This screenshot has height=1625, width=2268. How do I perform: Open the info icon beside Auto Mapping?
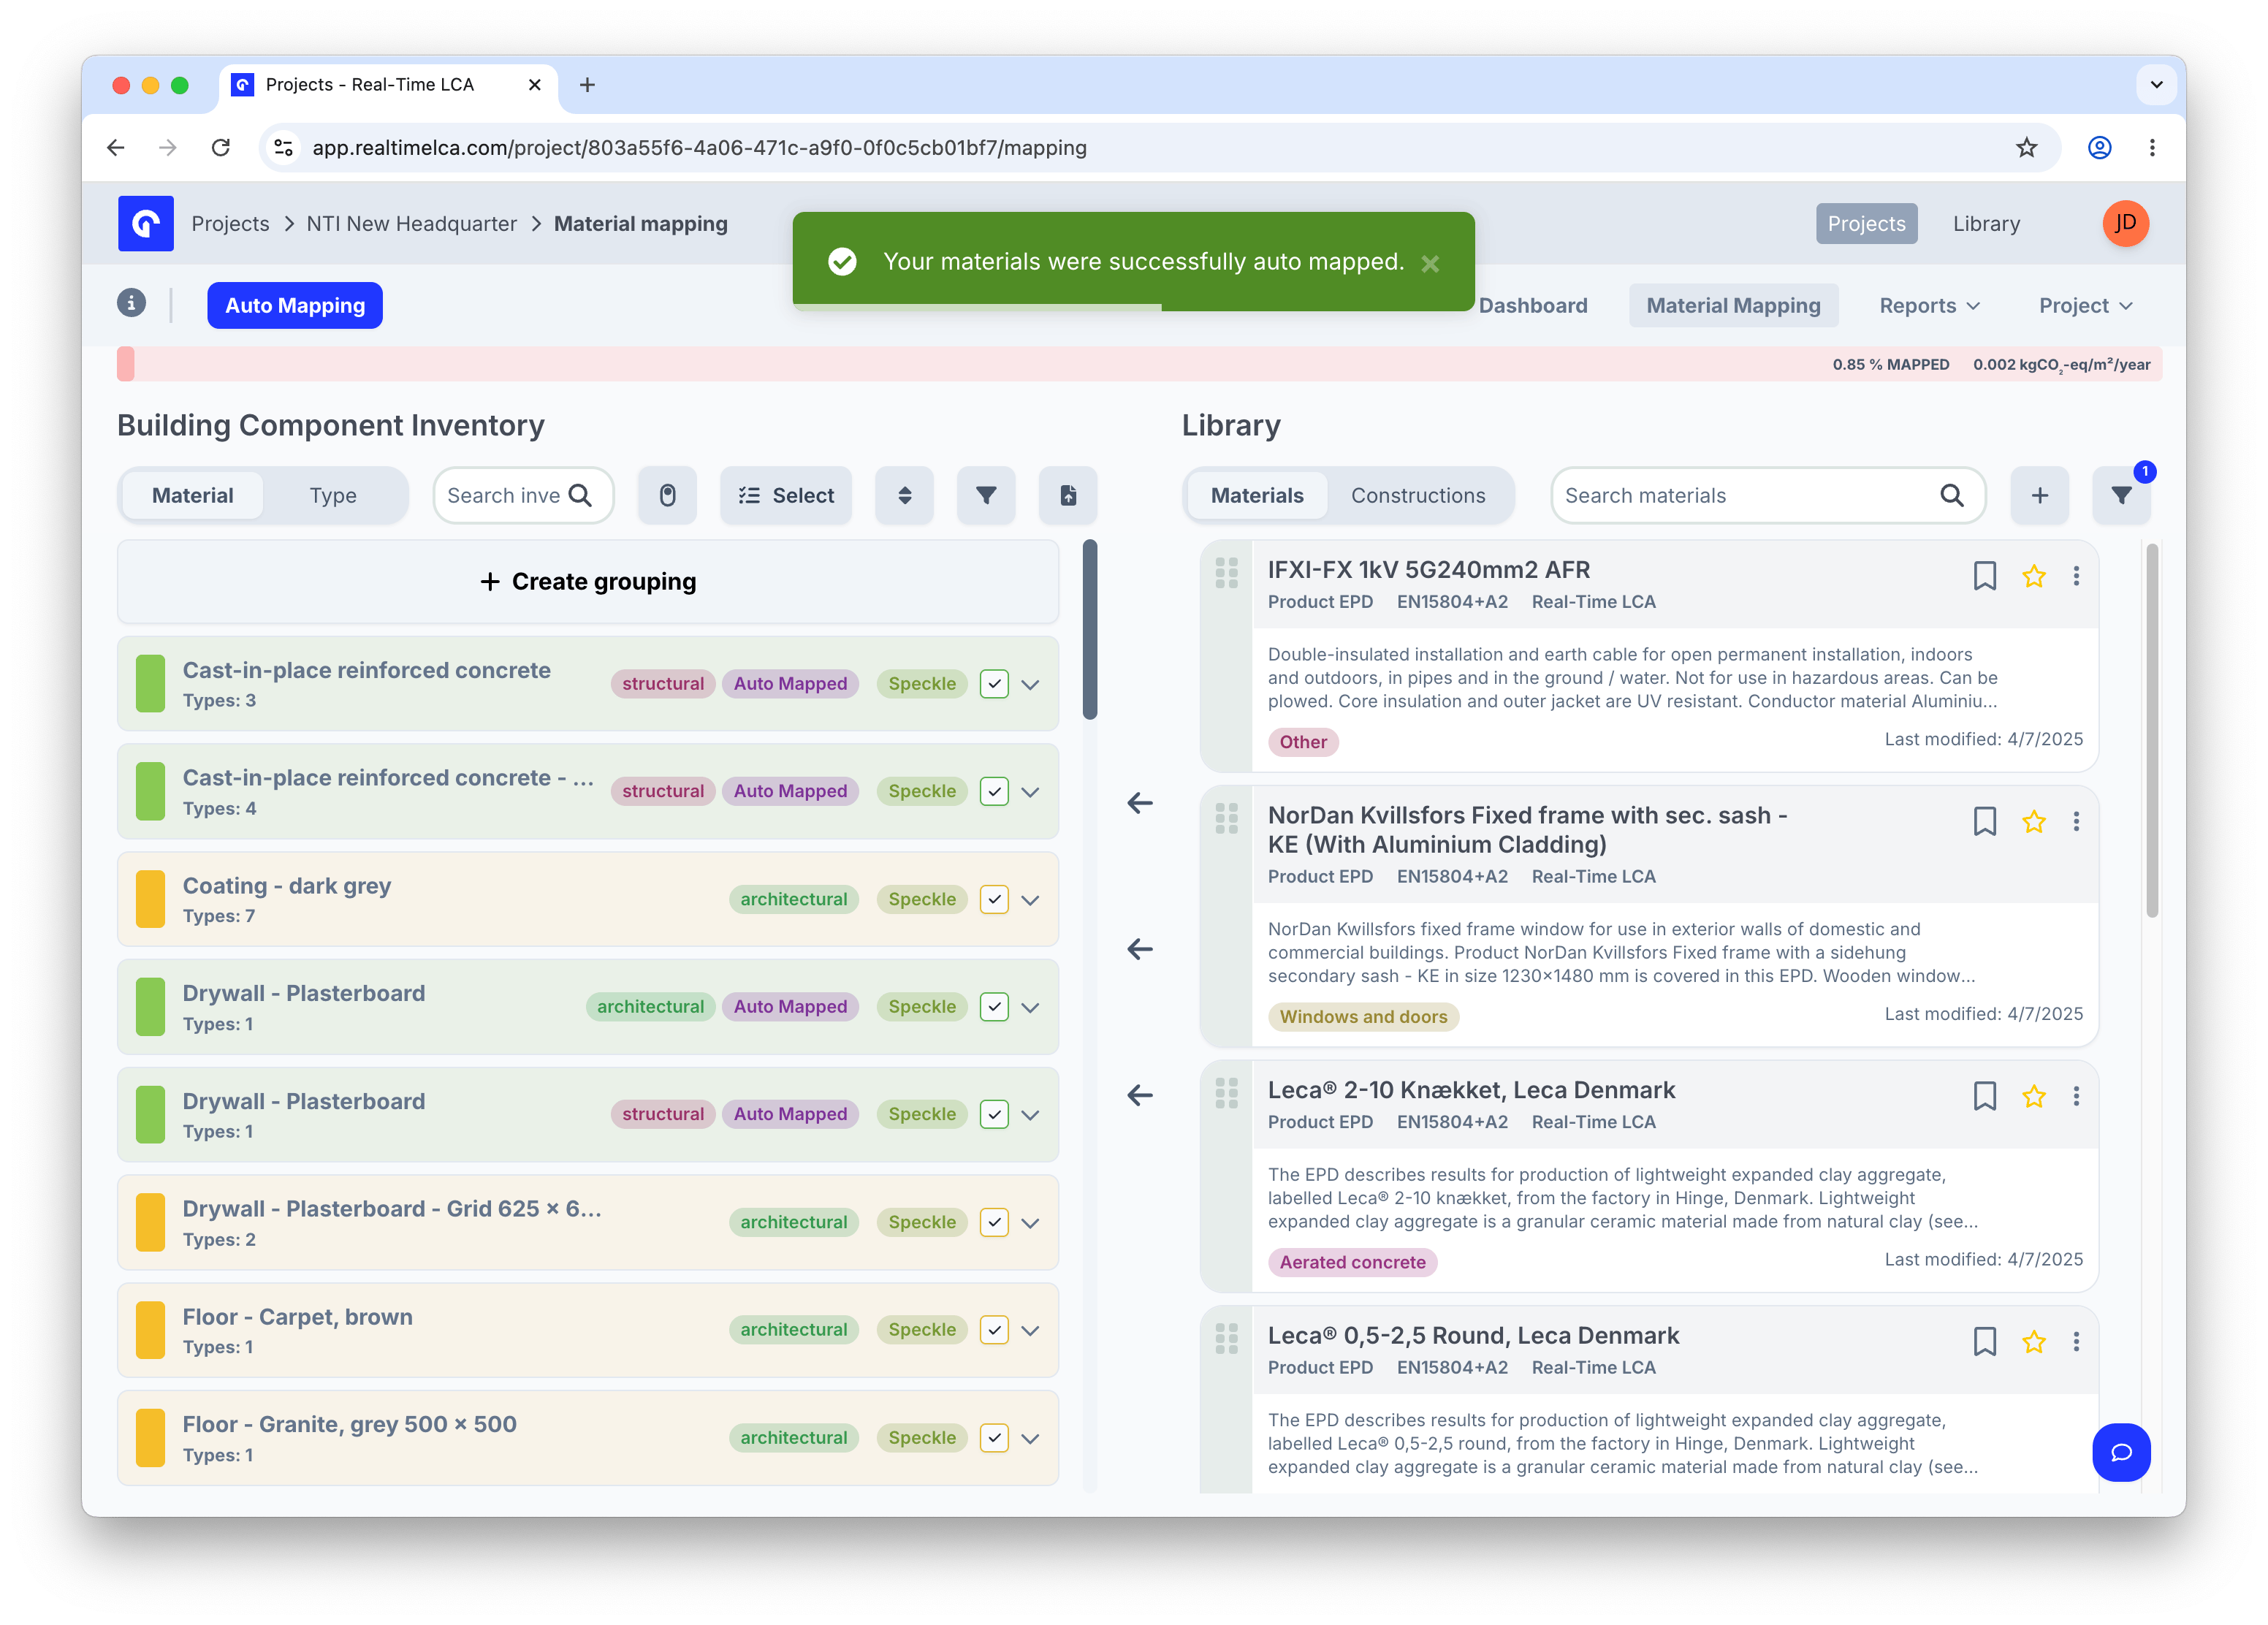click(x=131, y=303)
